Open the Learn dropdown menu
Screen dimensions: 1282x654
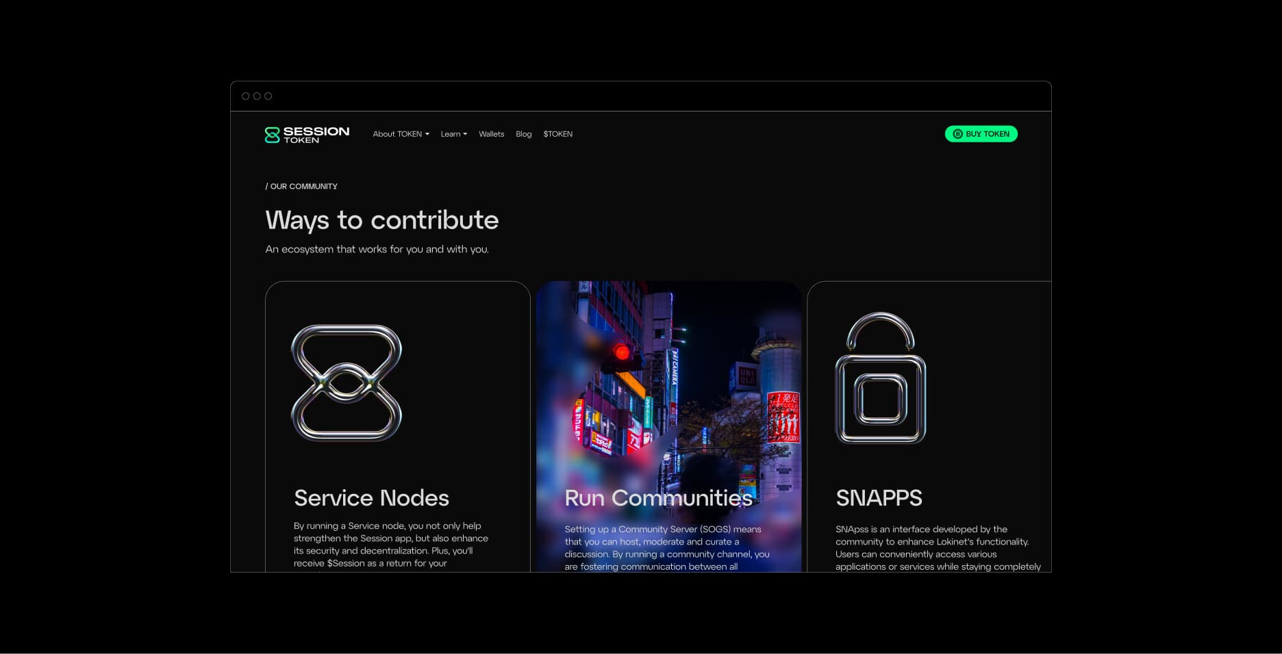tap(453, 134)
